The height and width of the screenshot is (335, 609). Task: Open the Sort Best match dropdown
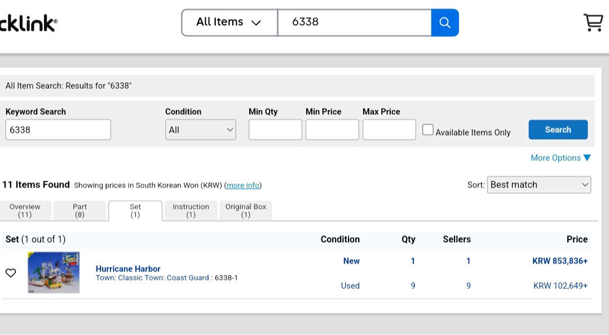539,185
